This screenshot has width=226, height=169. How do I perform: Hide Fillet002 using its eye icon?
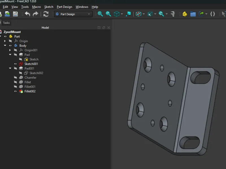[16, 91]
